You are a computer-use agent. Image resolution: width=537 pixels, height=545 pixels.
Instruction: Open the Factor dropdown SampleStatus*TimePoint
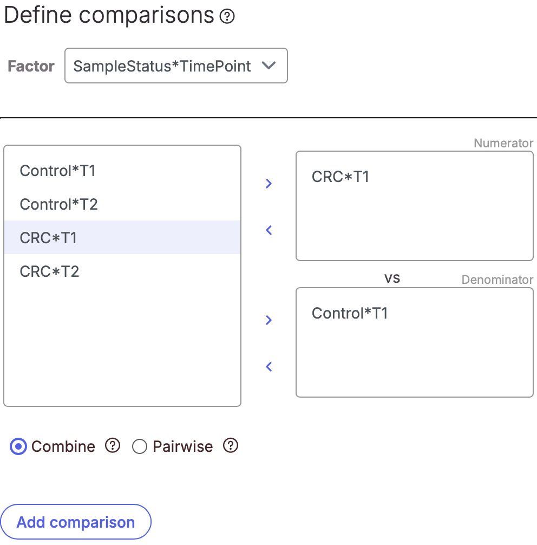176,66
